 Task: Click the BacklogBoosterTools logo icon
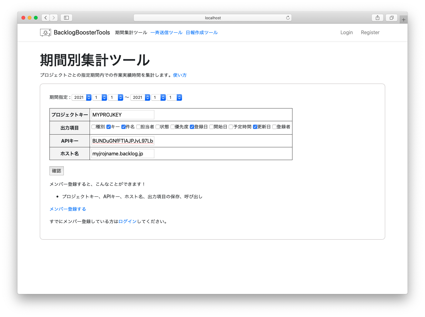click(45, 33)
